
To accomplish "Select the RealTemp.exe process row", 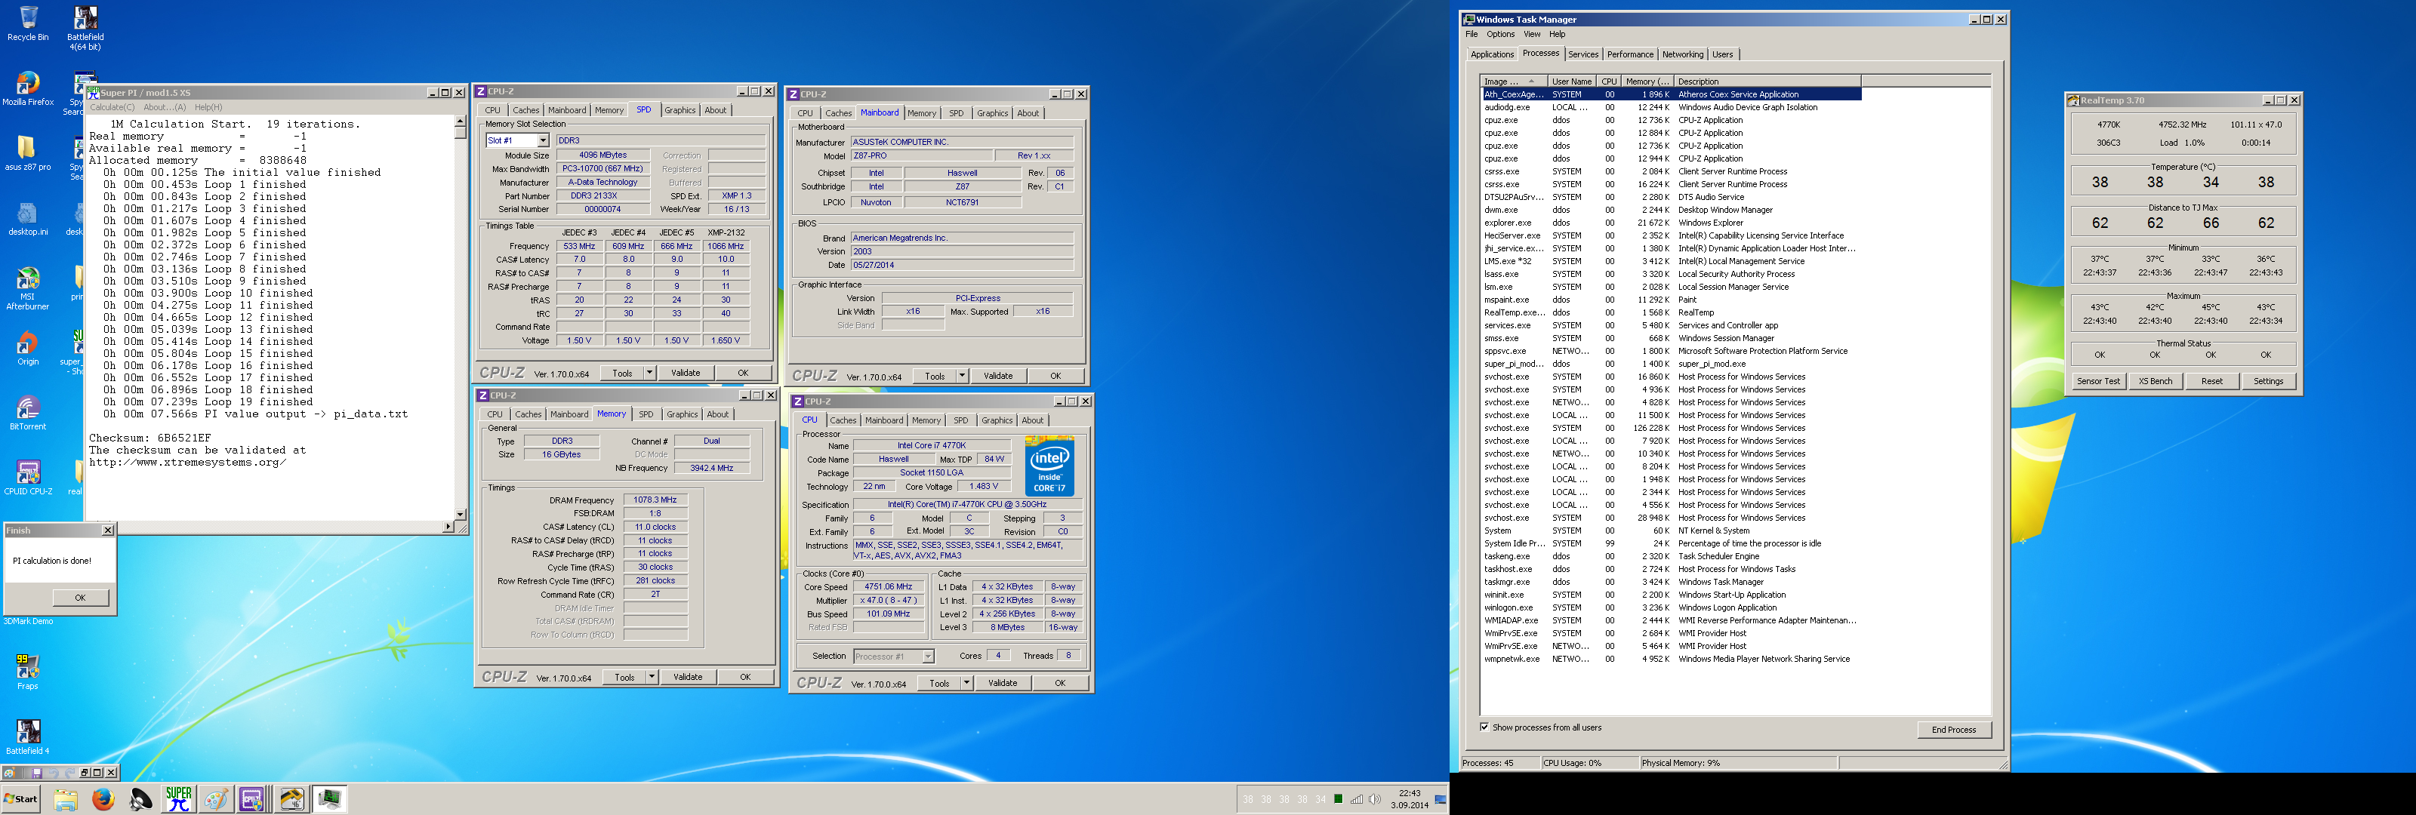I will [1670, 313].
